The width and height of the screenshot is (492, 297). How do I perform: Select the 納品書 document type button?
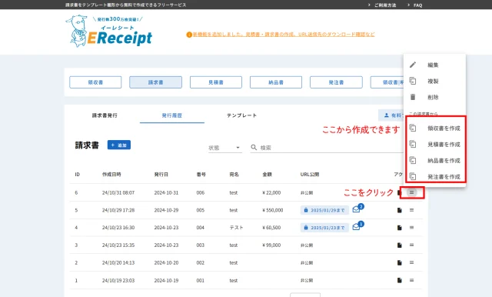pyautogui.click(x=276, y=82)
